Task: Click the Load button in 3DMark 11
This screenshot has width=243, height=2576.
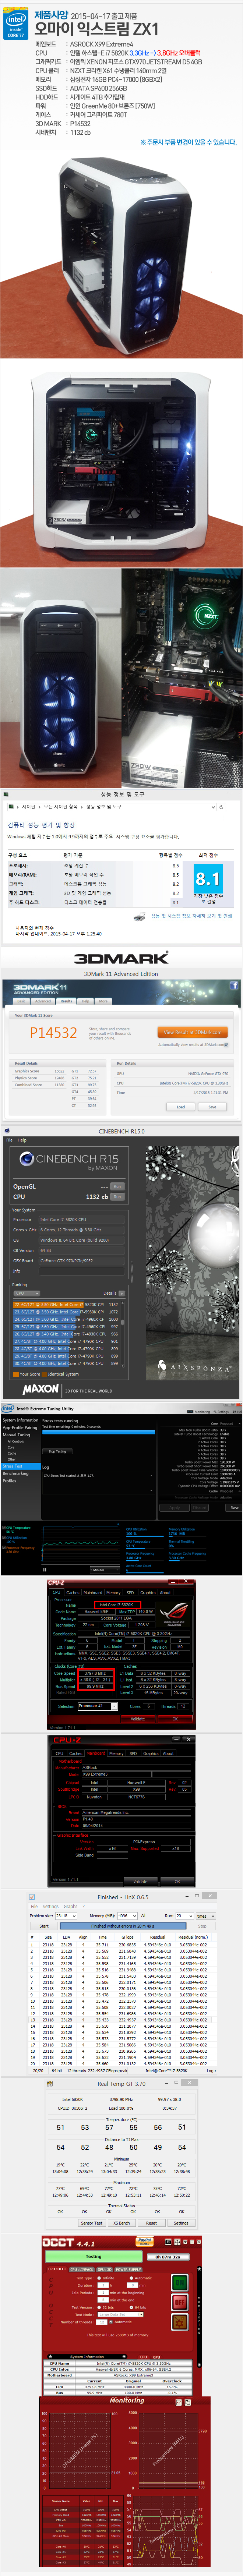Action: [x=181, y=1107]
